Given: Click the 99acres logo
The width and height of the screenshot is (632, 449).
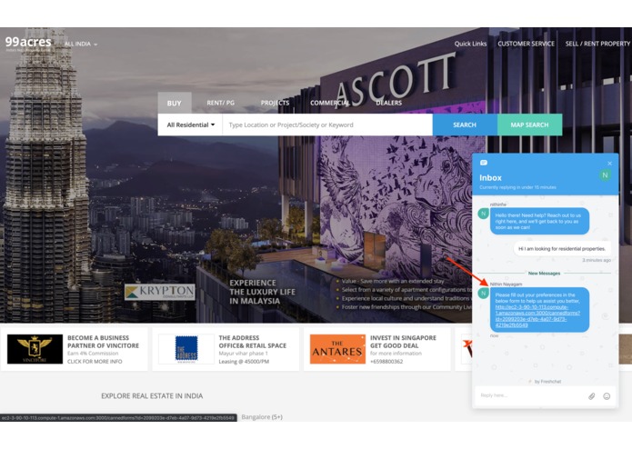Looking at the screenshot, I should tap(28, 43).
